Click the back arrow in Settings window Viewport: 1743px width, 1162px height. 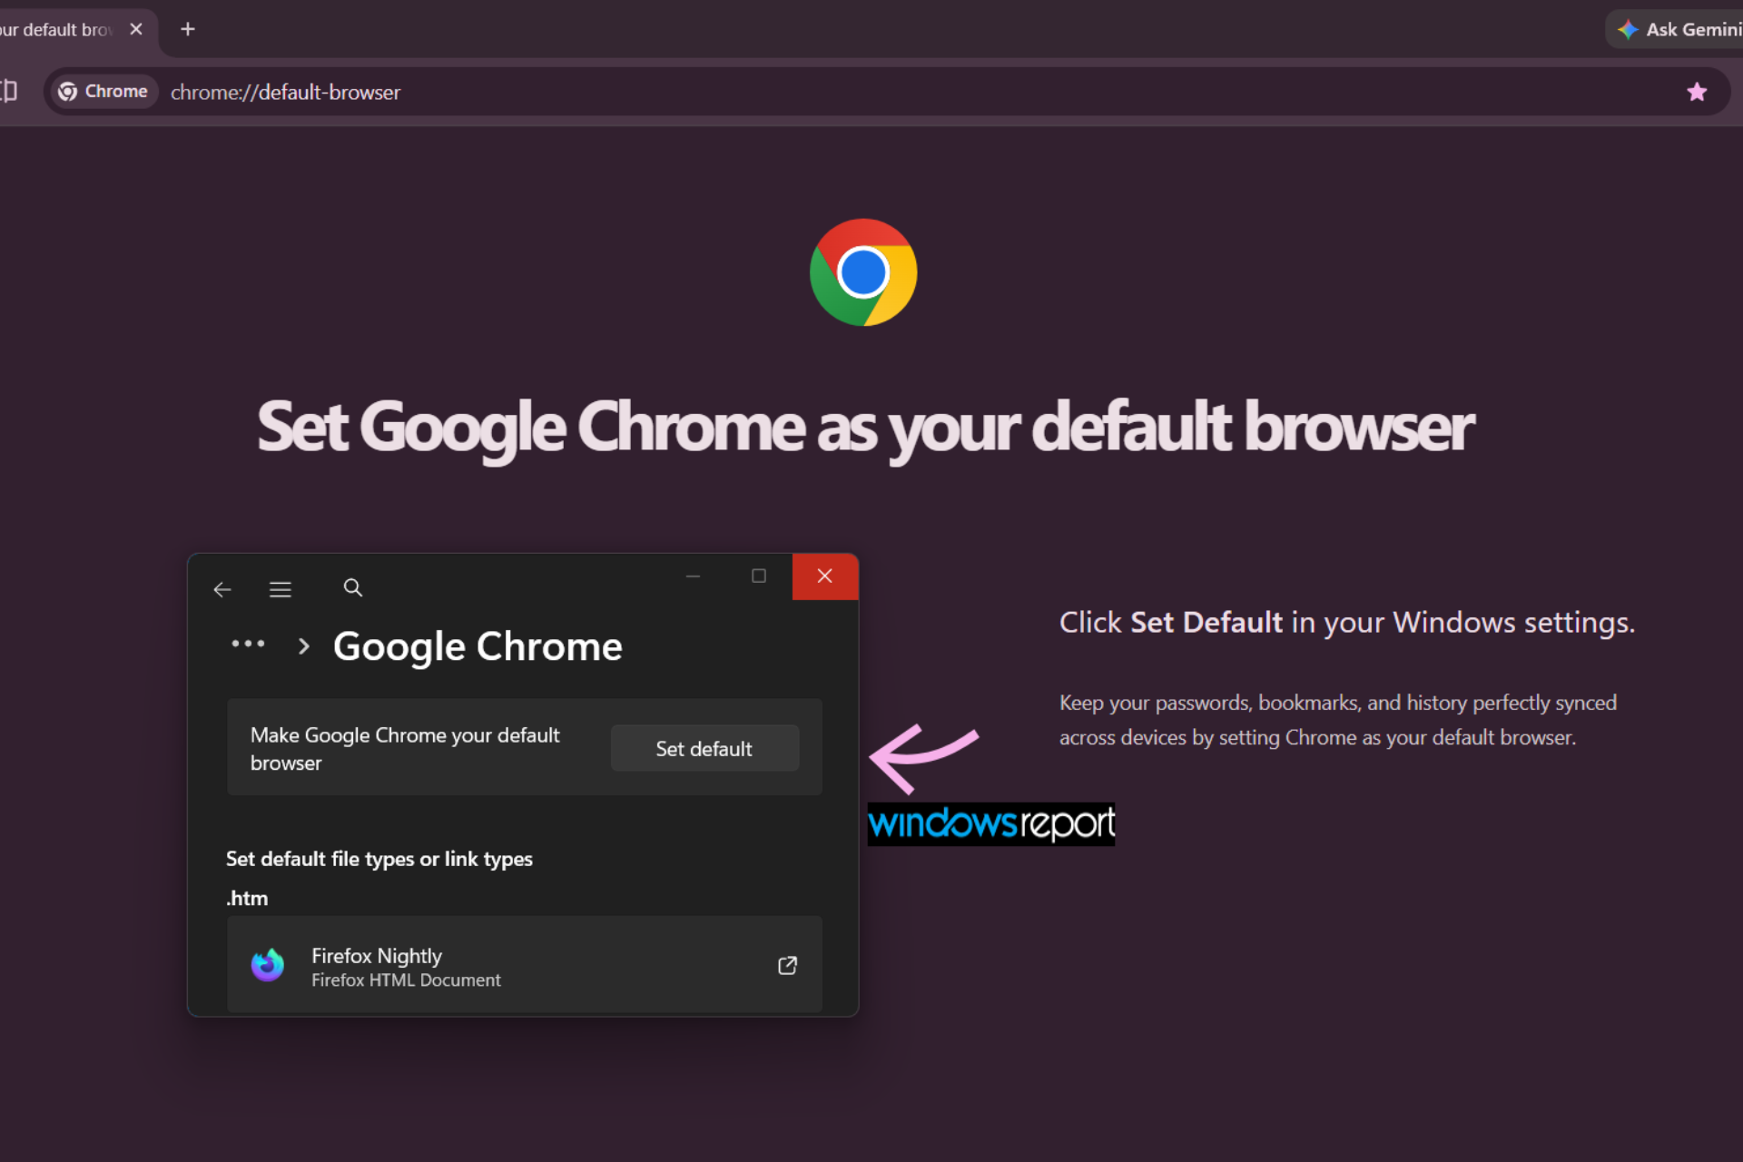coord(222,589)
